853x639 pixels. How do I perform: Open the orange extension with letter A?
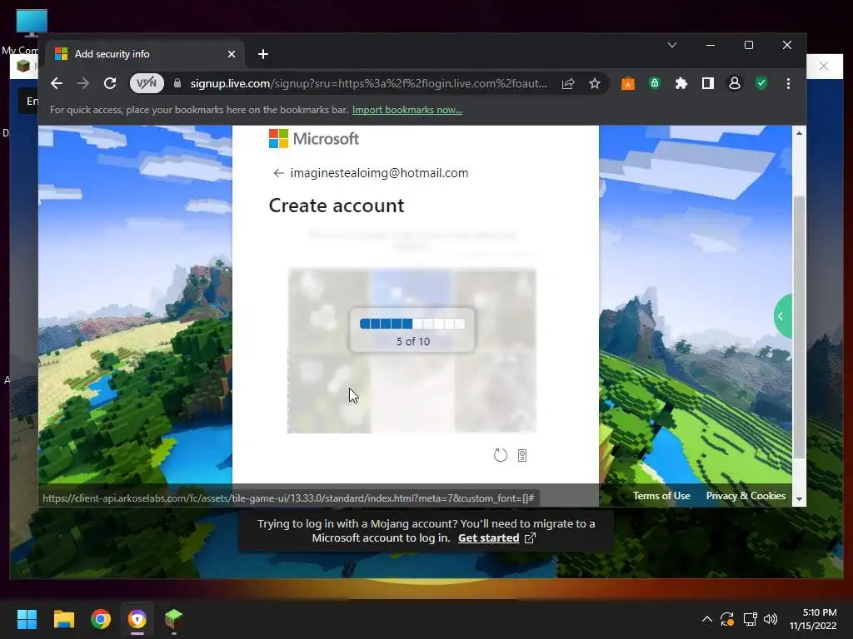[628, 83]
